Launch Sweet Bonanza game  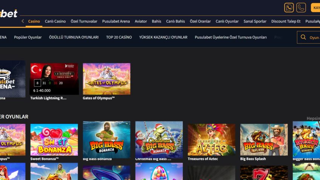[x=54, y=140]
